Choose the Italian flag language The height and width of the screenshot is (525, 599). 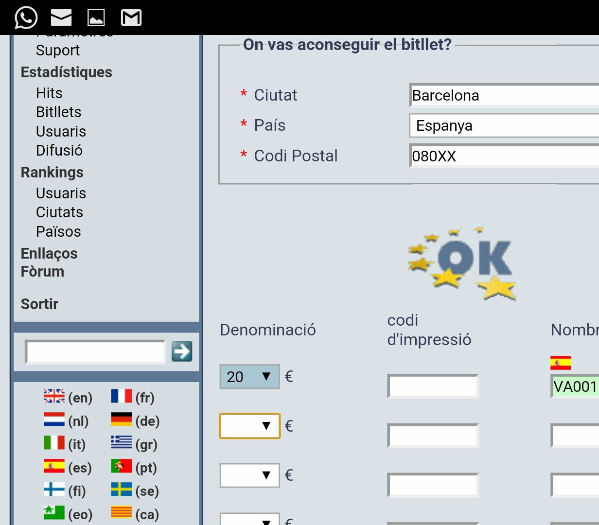(x=54, y=443)
